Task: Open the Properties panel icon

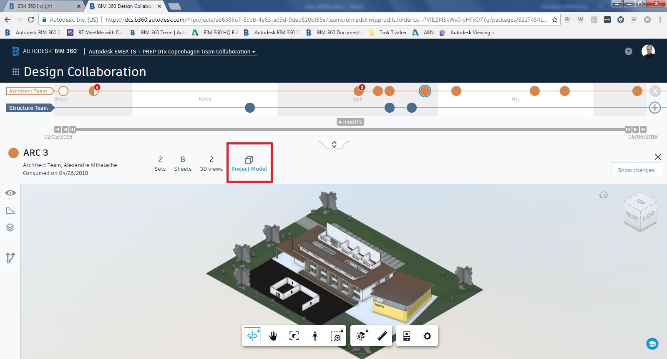Action: tap(407, 336)
